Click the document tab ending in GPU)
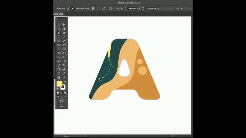Screen dimensions: 246x138 [x=58, y=14]
